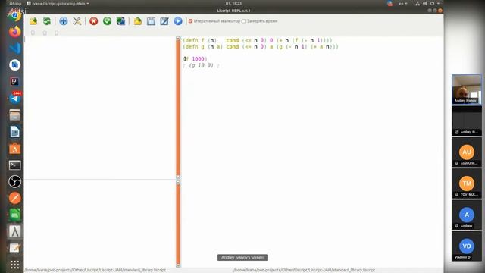Open Telegram from the dock

[x=14, y=99]
